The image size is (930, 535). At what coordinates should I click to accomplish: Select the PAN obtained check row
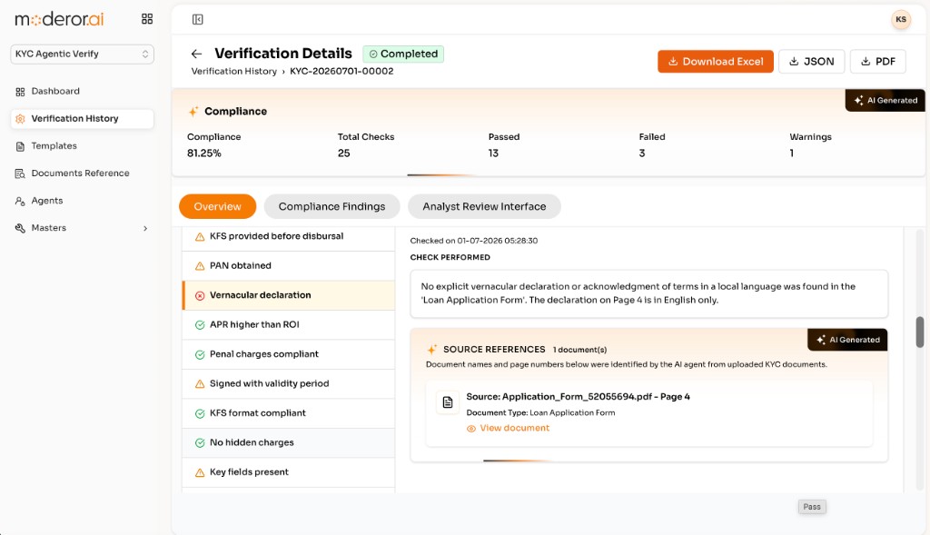(289, 266)
